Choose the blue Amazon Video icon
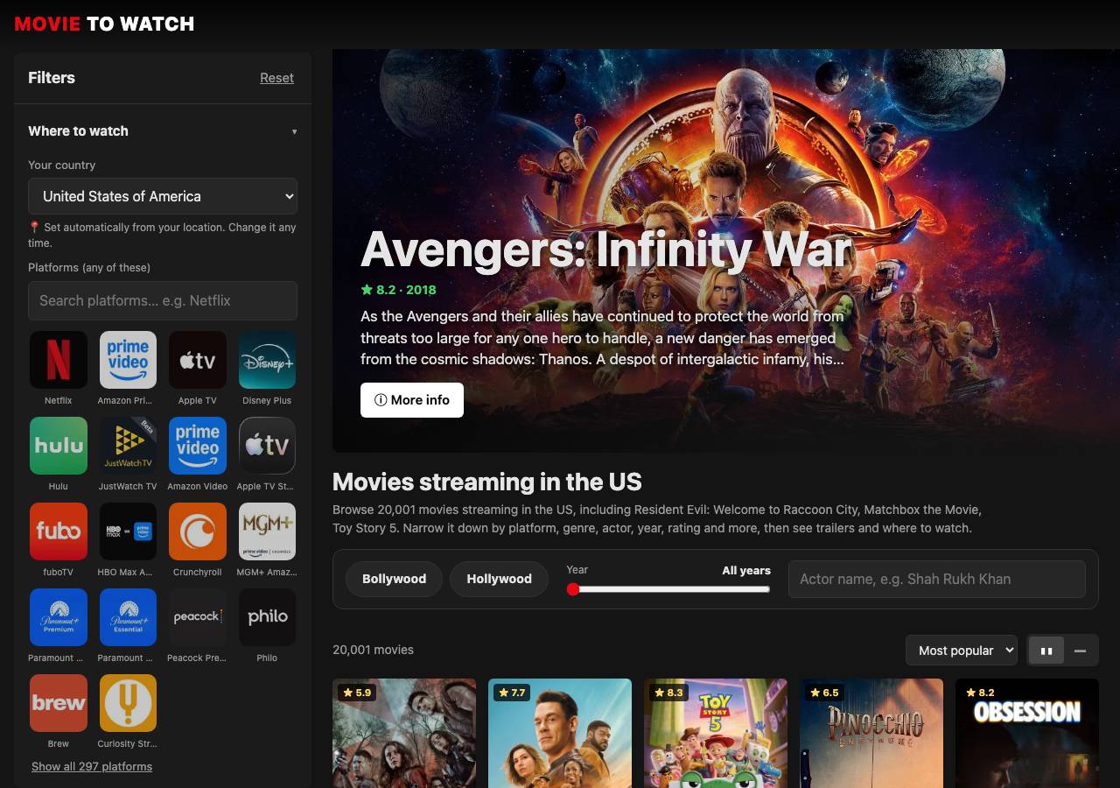The image size is (1120, 788). click(198, 446)
